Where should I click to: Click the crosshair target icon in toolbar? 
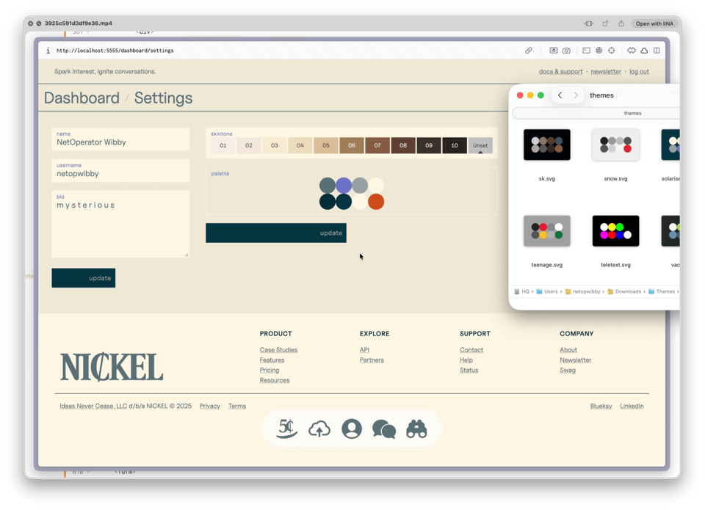click(611, 51)
